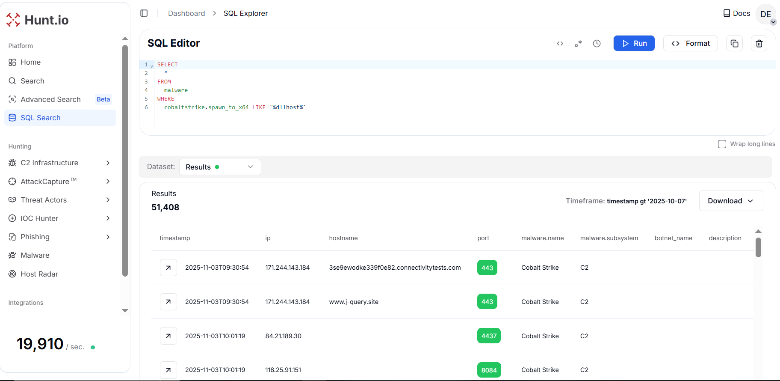The width and height of the screenshot is (780, 381).
Task: Run the SQL query
Action: click(x=634, y=44)
